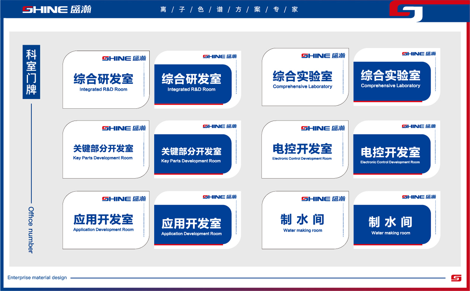Click SHINE logo on white 电控开发室 sign

[x=323, y=128]
